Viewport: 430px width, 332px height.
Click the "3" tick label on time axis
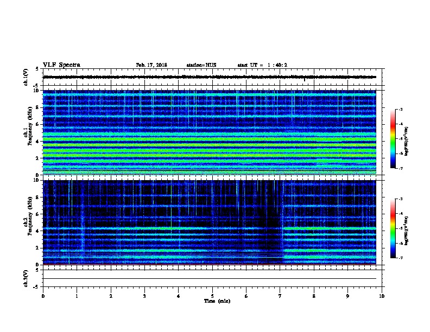coord(144,296)
